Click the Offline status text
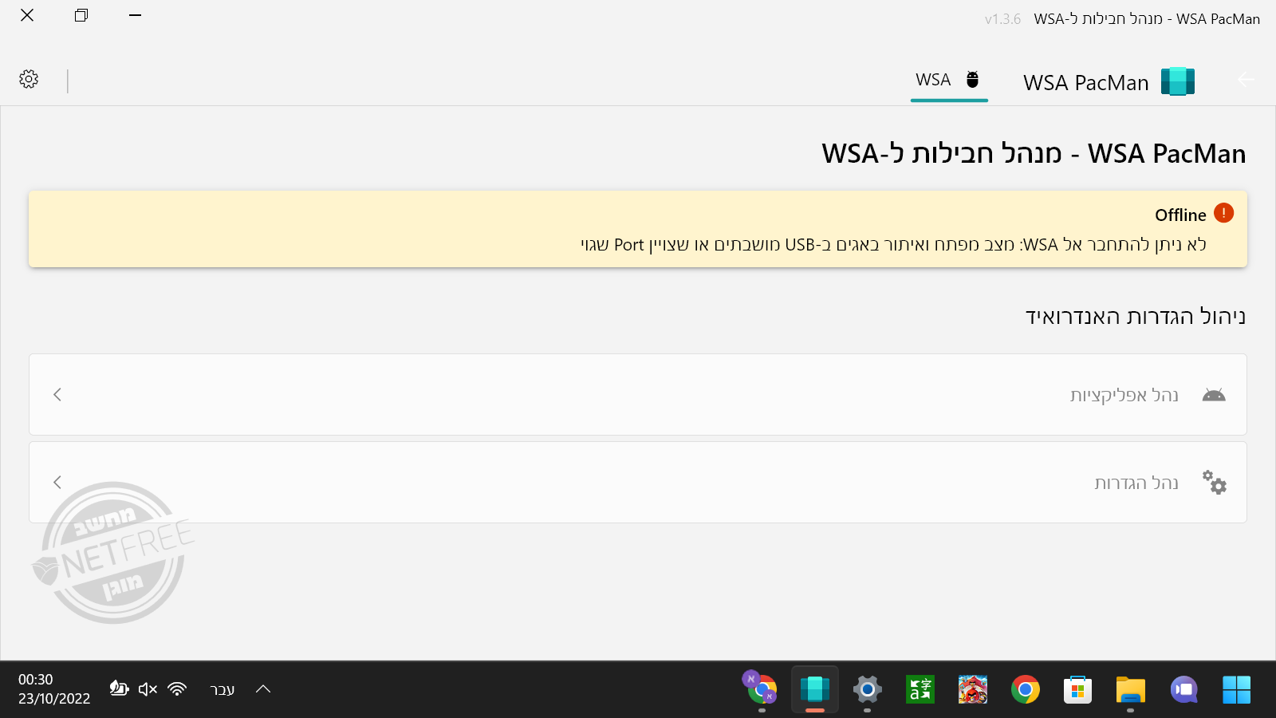 tap(1180, 215)
